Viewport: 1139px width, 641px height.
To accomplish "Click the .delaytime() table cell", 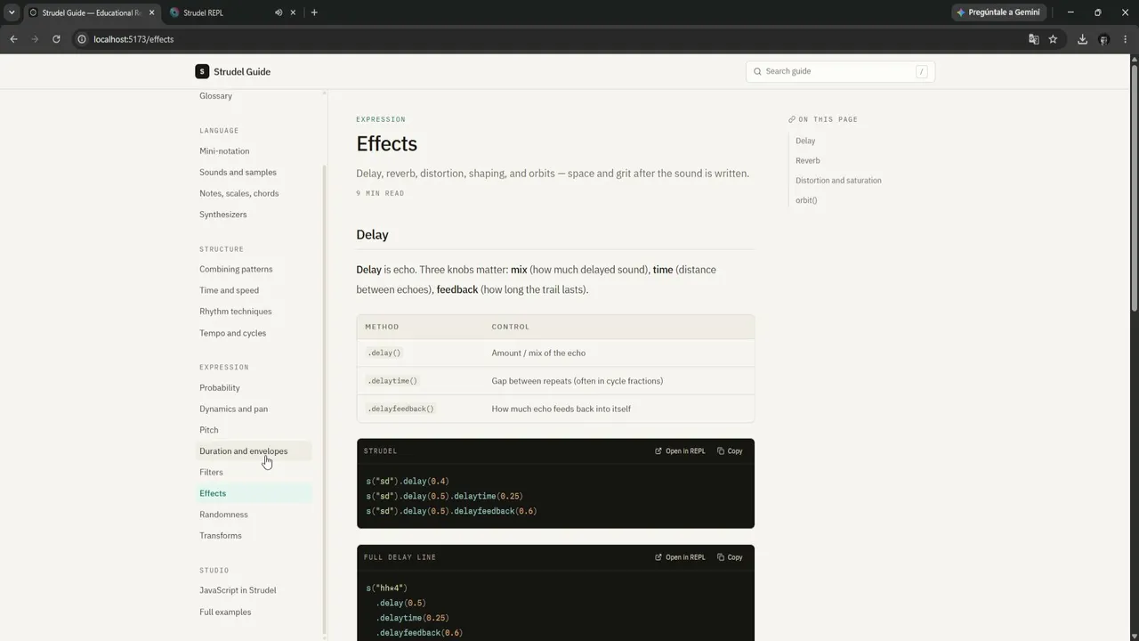I will (x=392, y=381).
